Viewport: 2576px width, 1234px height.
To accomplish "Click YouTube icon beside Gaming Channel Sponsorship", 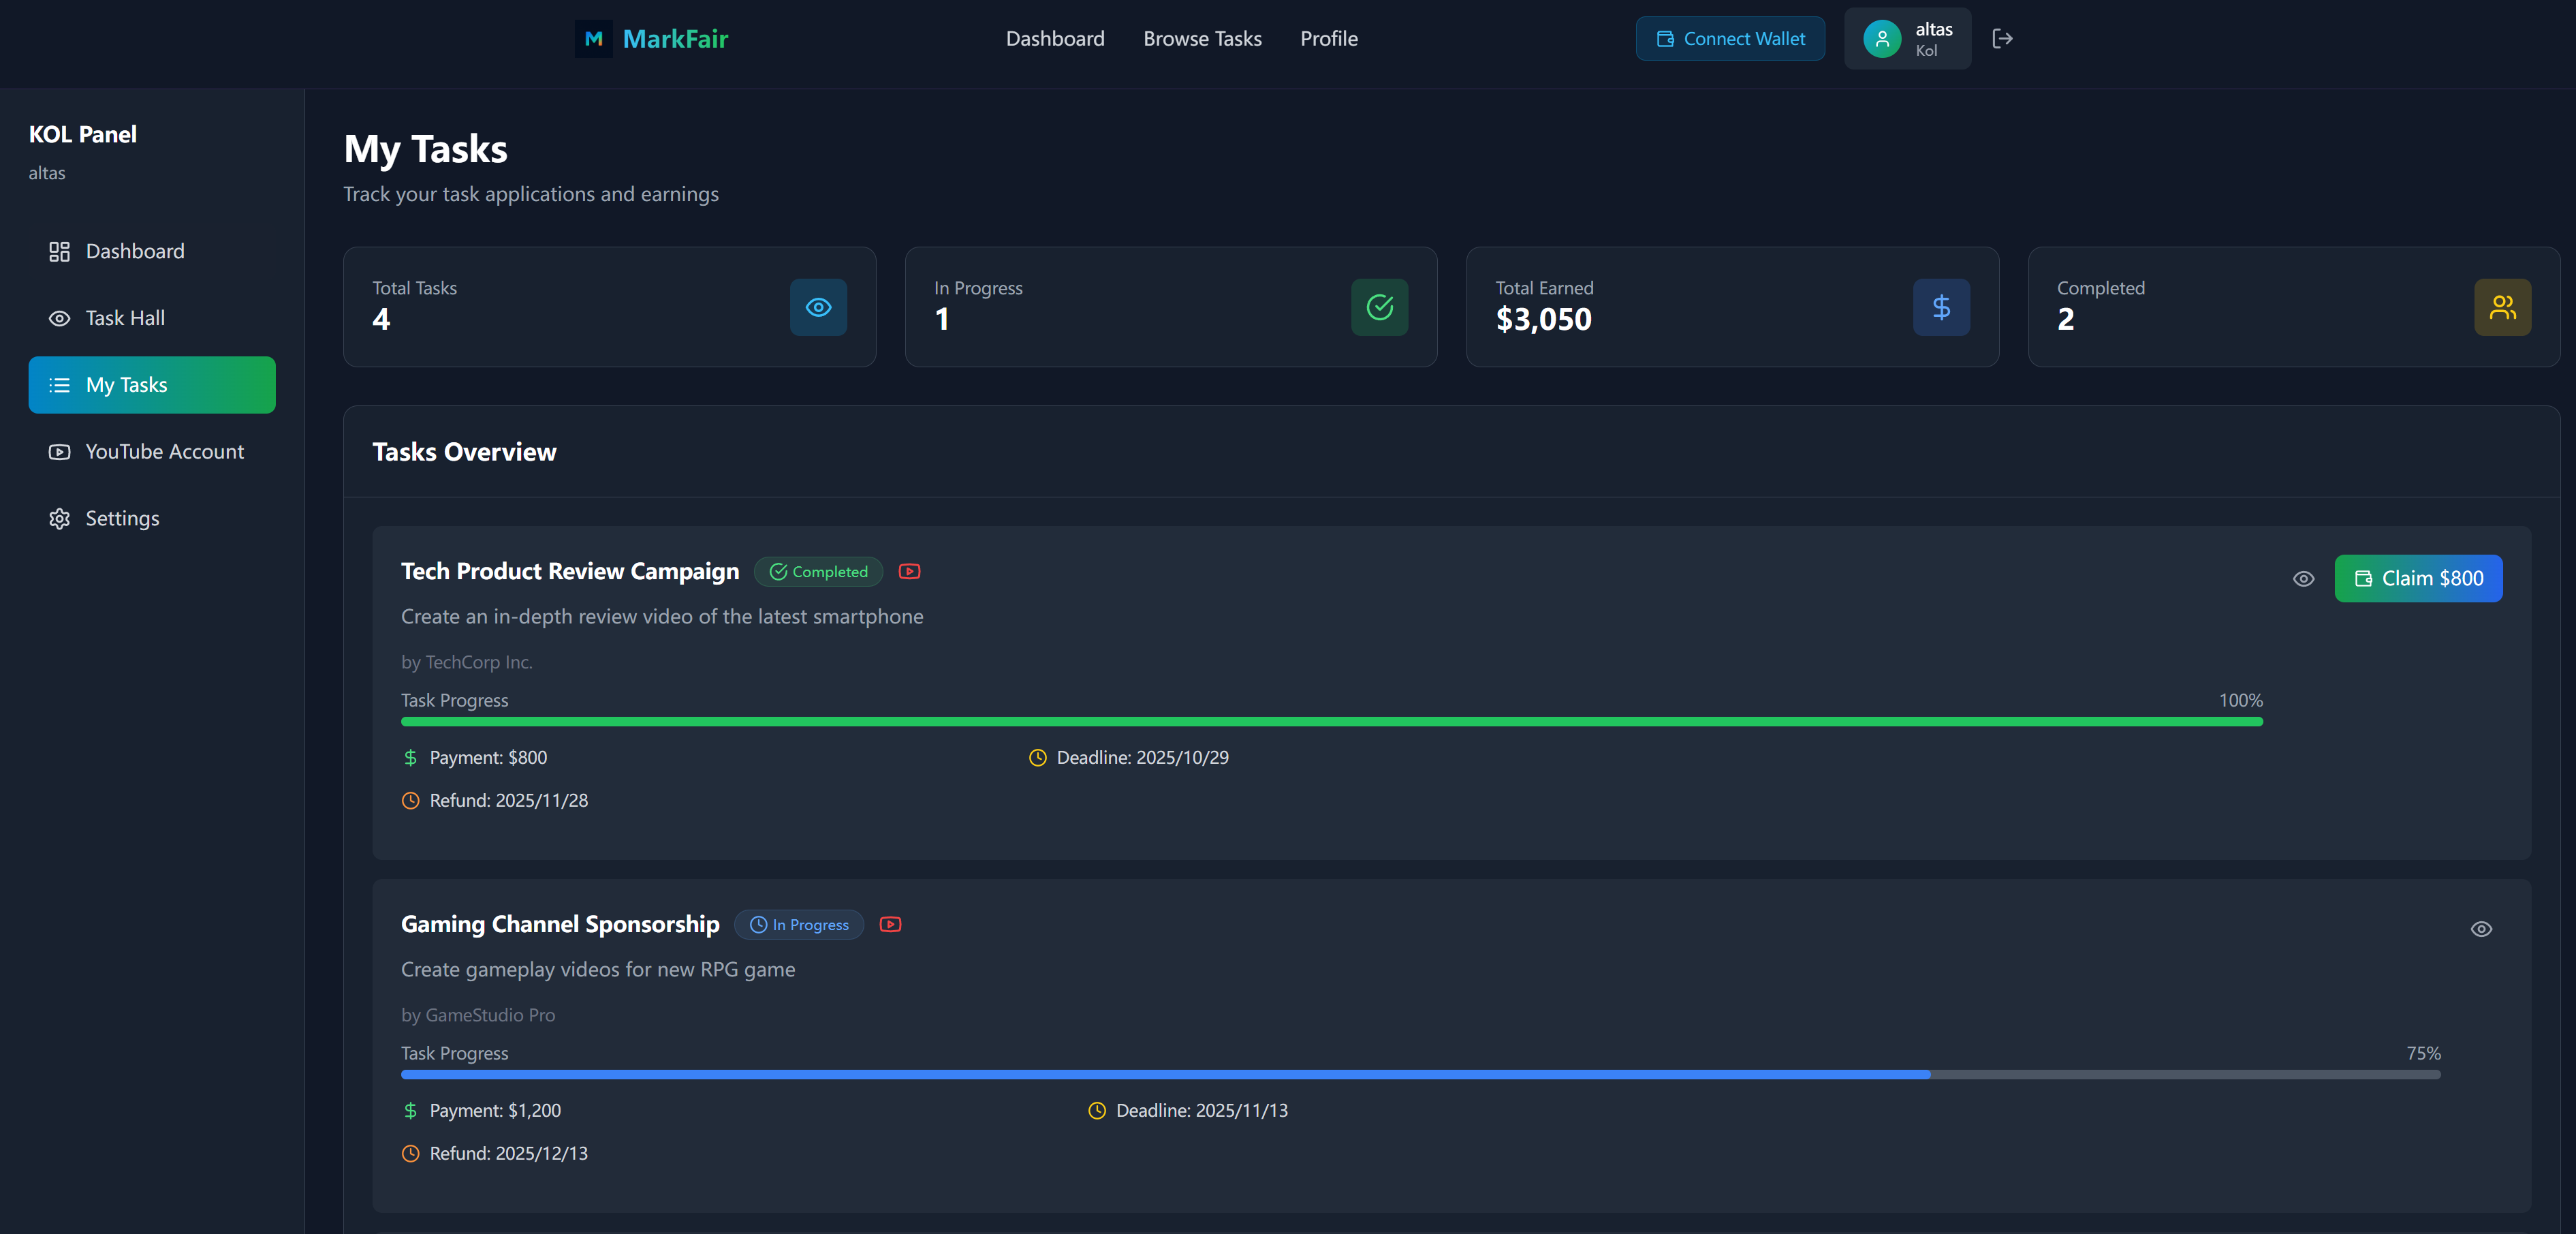I will click(890, 924).
